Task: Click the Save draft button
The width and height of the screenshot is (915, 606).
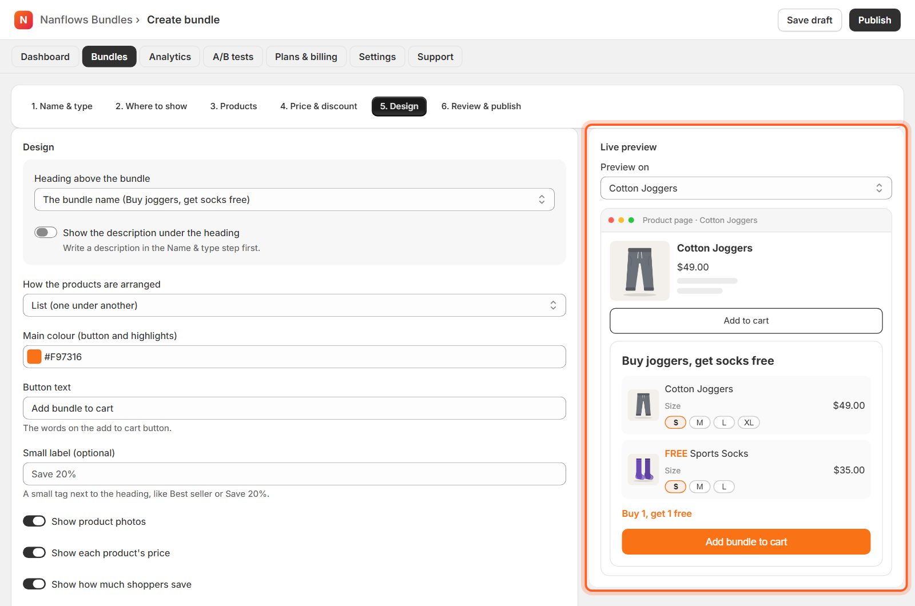Action: tap(810, 20)
